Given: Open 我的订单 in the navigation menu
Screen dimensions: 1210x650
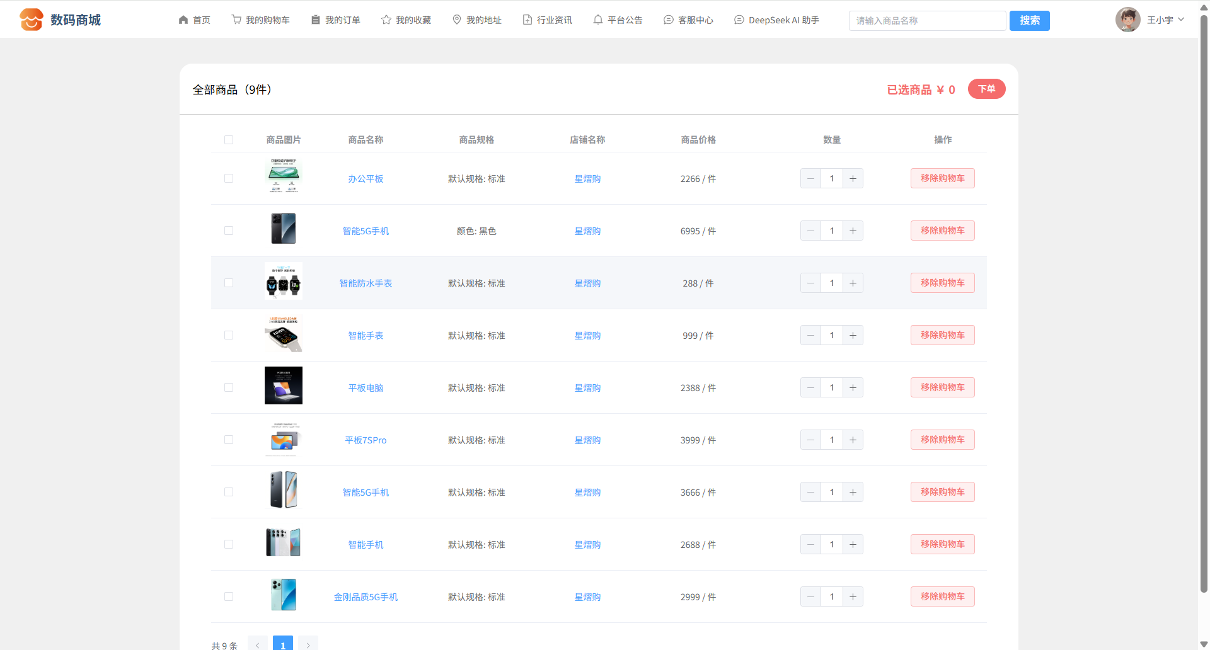Looking at the screenshot, I should [x=336, y=20].
